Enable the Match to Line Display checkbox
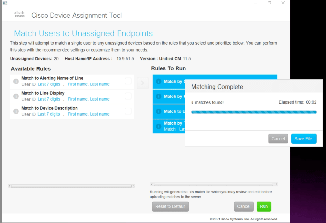 [x=128, y=96]
